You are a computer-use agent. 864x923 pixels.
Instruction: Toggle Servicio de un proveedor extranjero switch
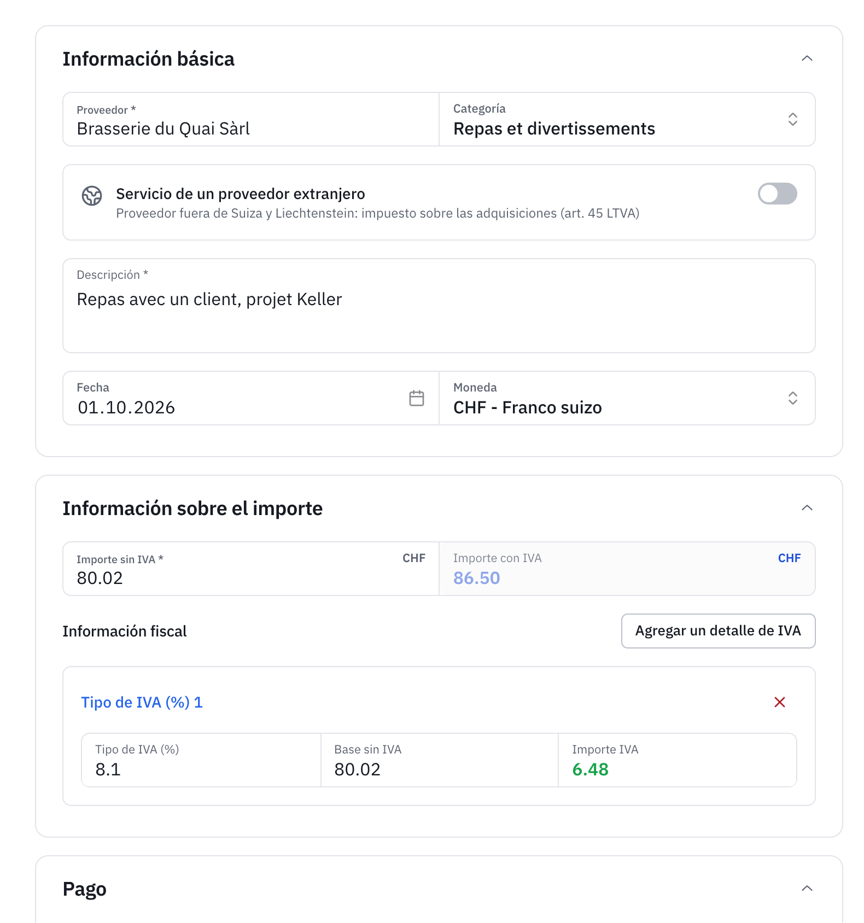pyautogui.click(x=777, y=194)
